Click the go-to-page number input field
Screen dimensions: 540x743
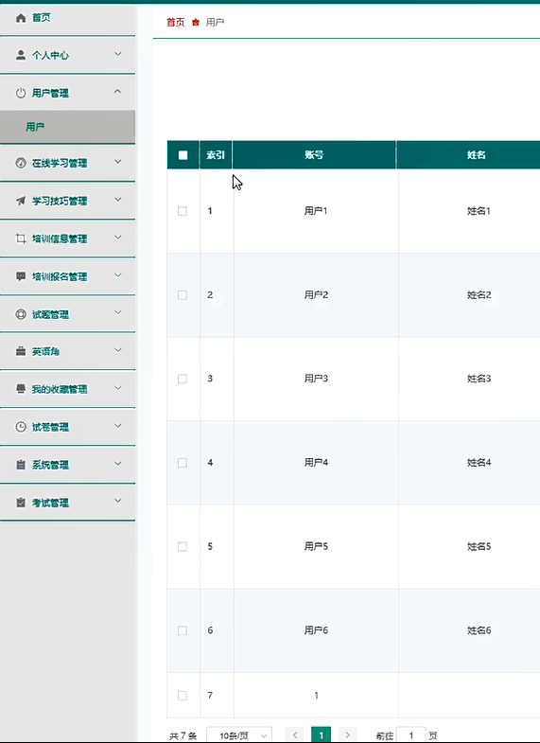410,734
